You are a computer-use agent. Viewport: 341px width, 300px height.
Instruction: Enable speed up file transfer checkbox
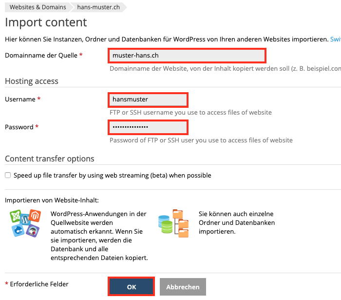point(8,176)
